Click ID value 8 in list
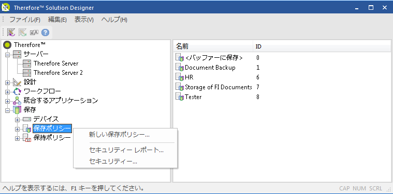The height and width of the screenshot is (194, 393). pyautogui.click(x=258, y=97)
